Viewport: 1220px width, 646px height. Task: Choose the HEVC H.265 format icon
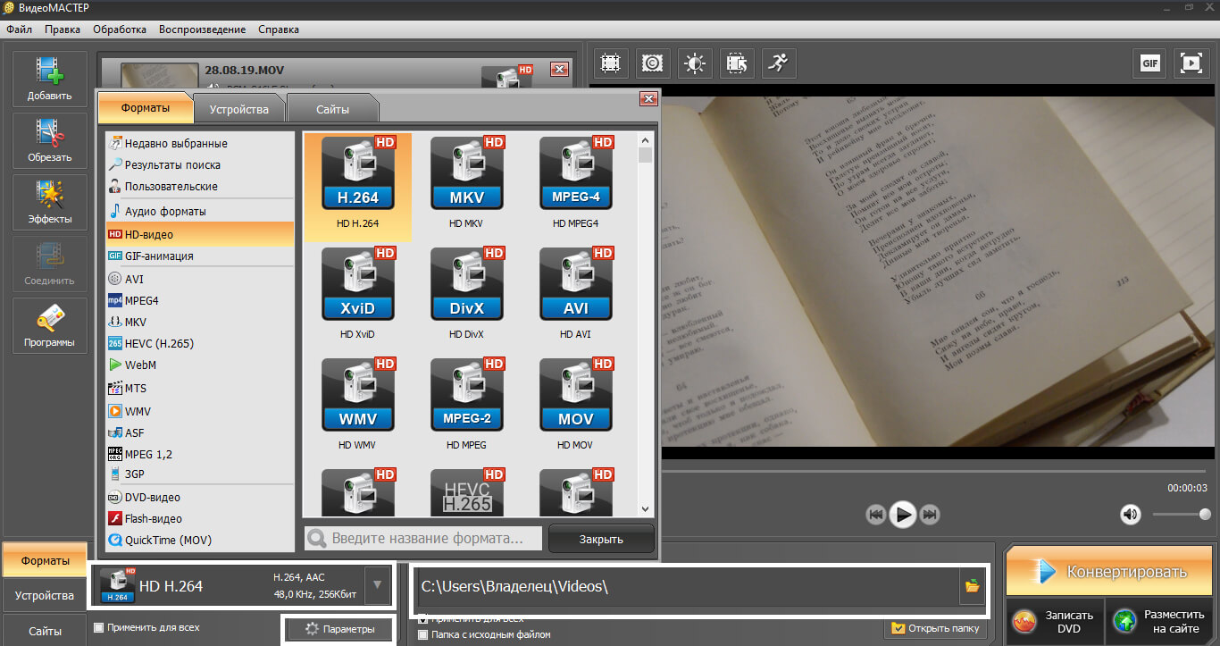(467, 491)
